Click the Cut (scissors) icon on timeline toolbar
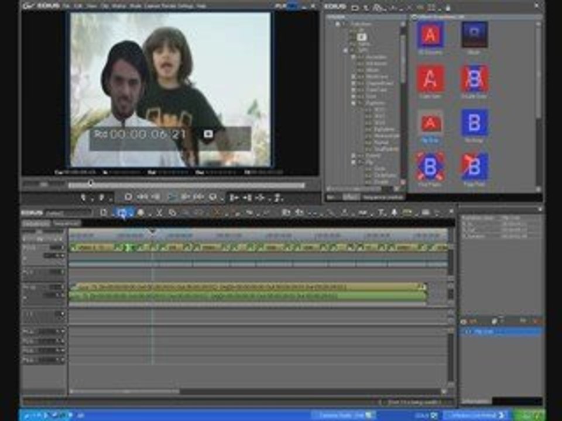Screen dimensions: 562x421 [x=159, y=213]
